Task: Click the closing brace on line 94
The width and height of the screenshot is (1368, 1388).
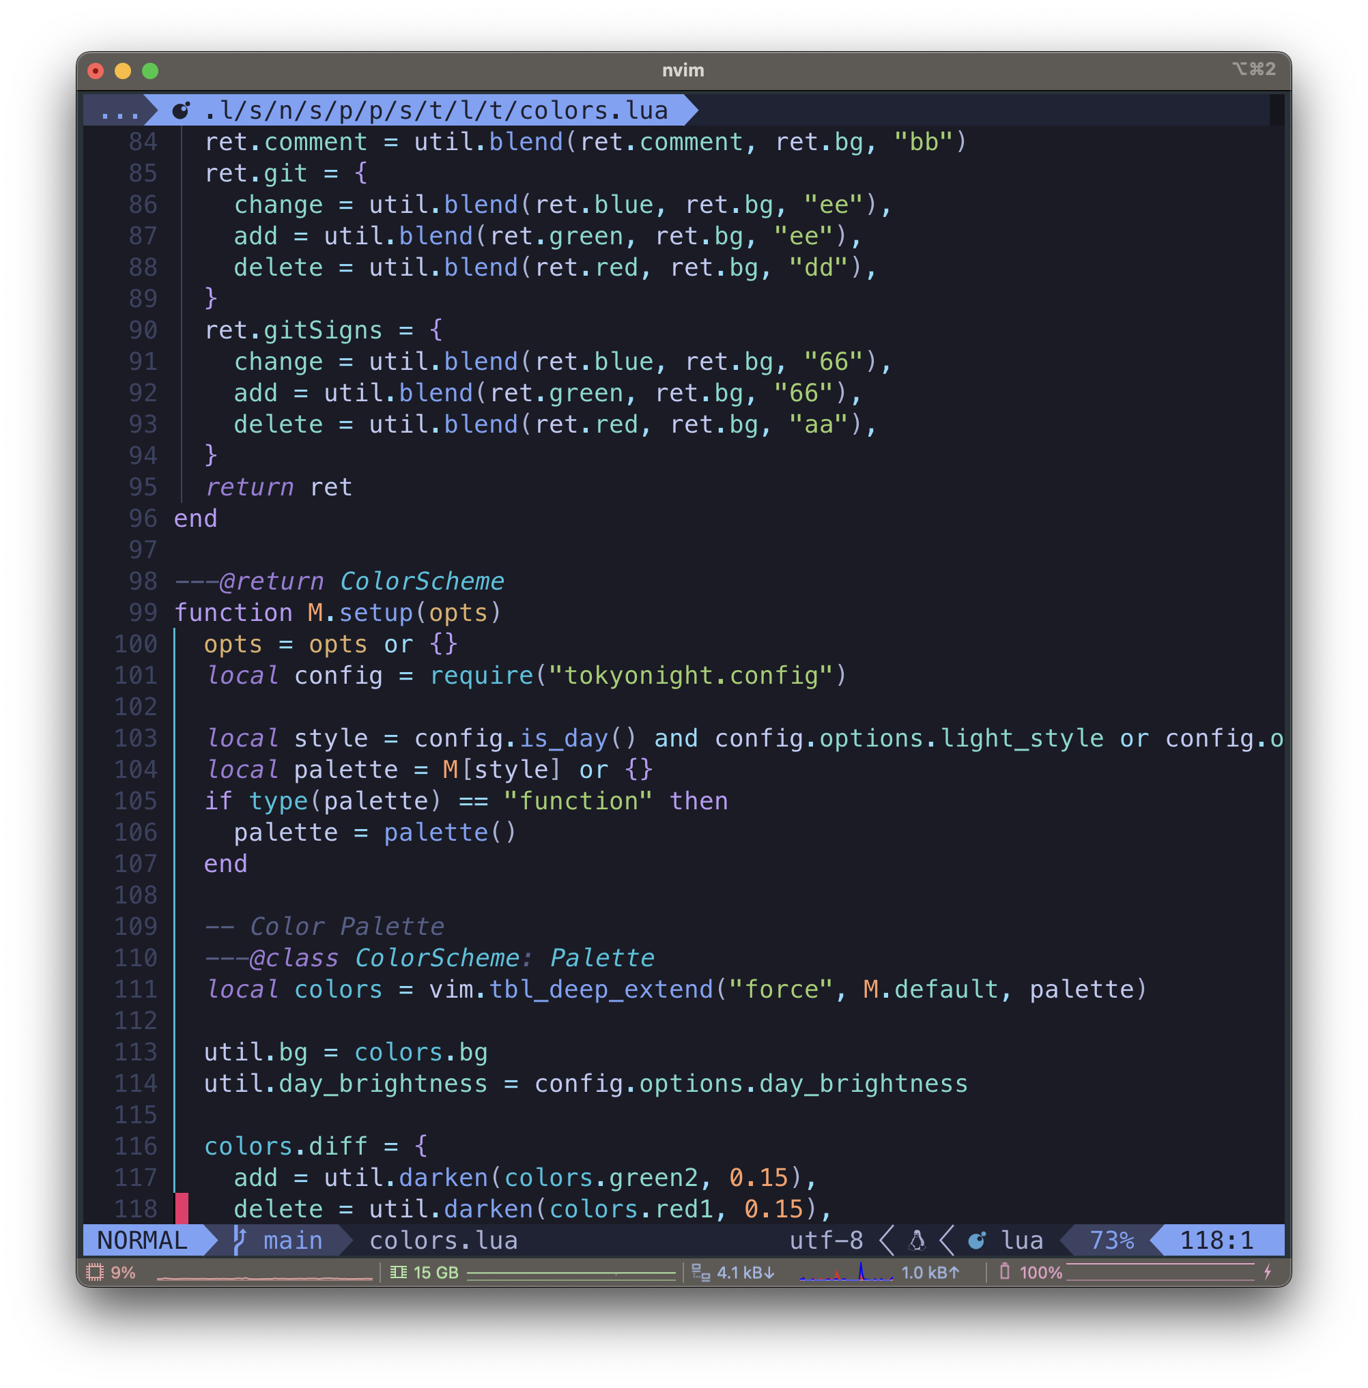Action: (210, 455)
